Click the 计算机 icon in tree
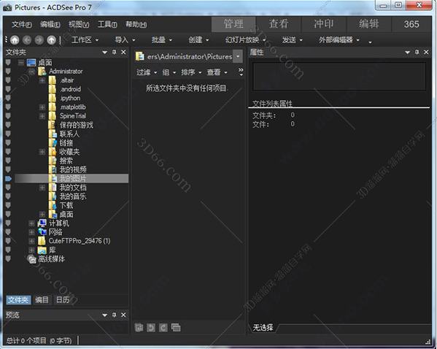Viewport: 437px width, 349px height. point(42,223)
